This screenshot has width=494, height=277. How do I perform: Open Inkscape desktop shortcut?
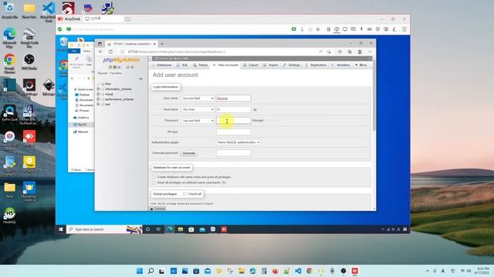pos(49,87)
